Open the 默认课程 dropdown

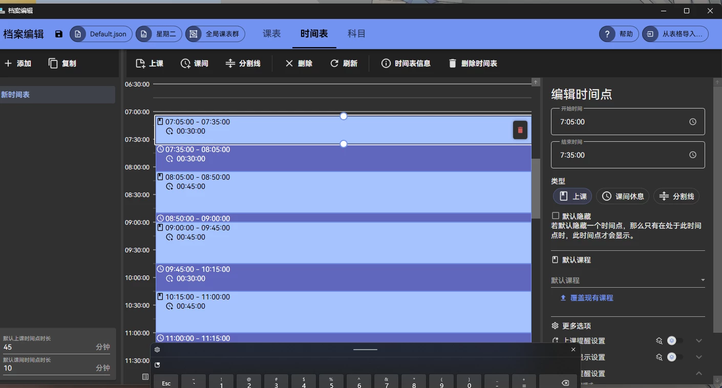(x=627, y=280)
